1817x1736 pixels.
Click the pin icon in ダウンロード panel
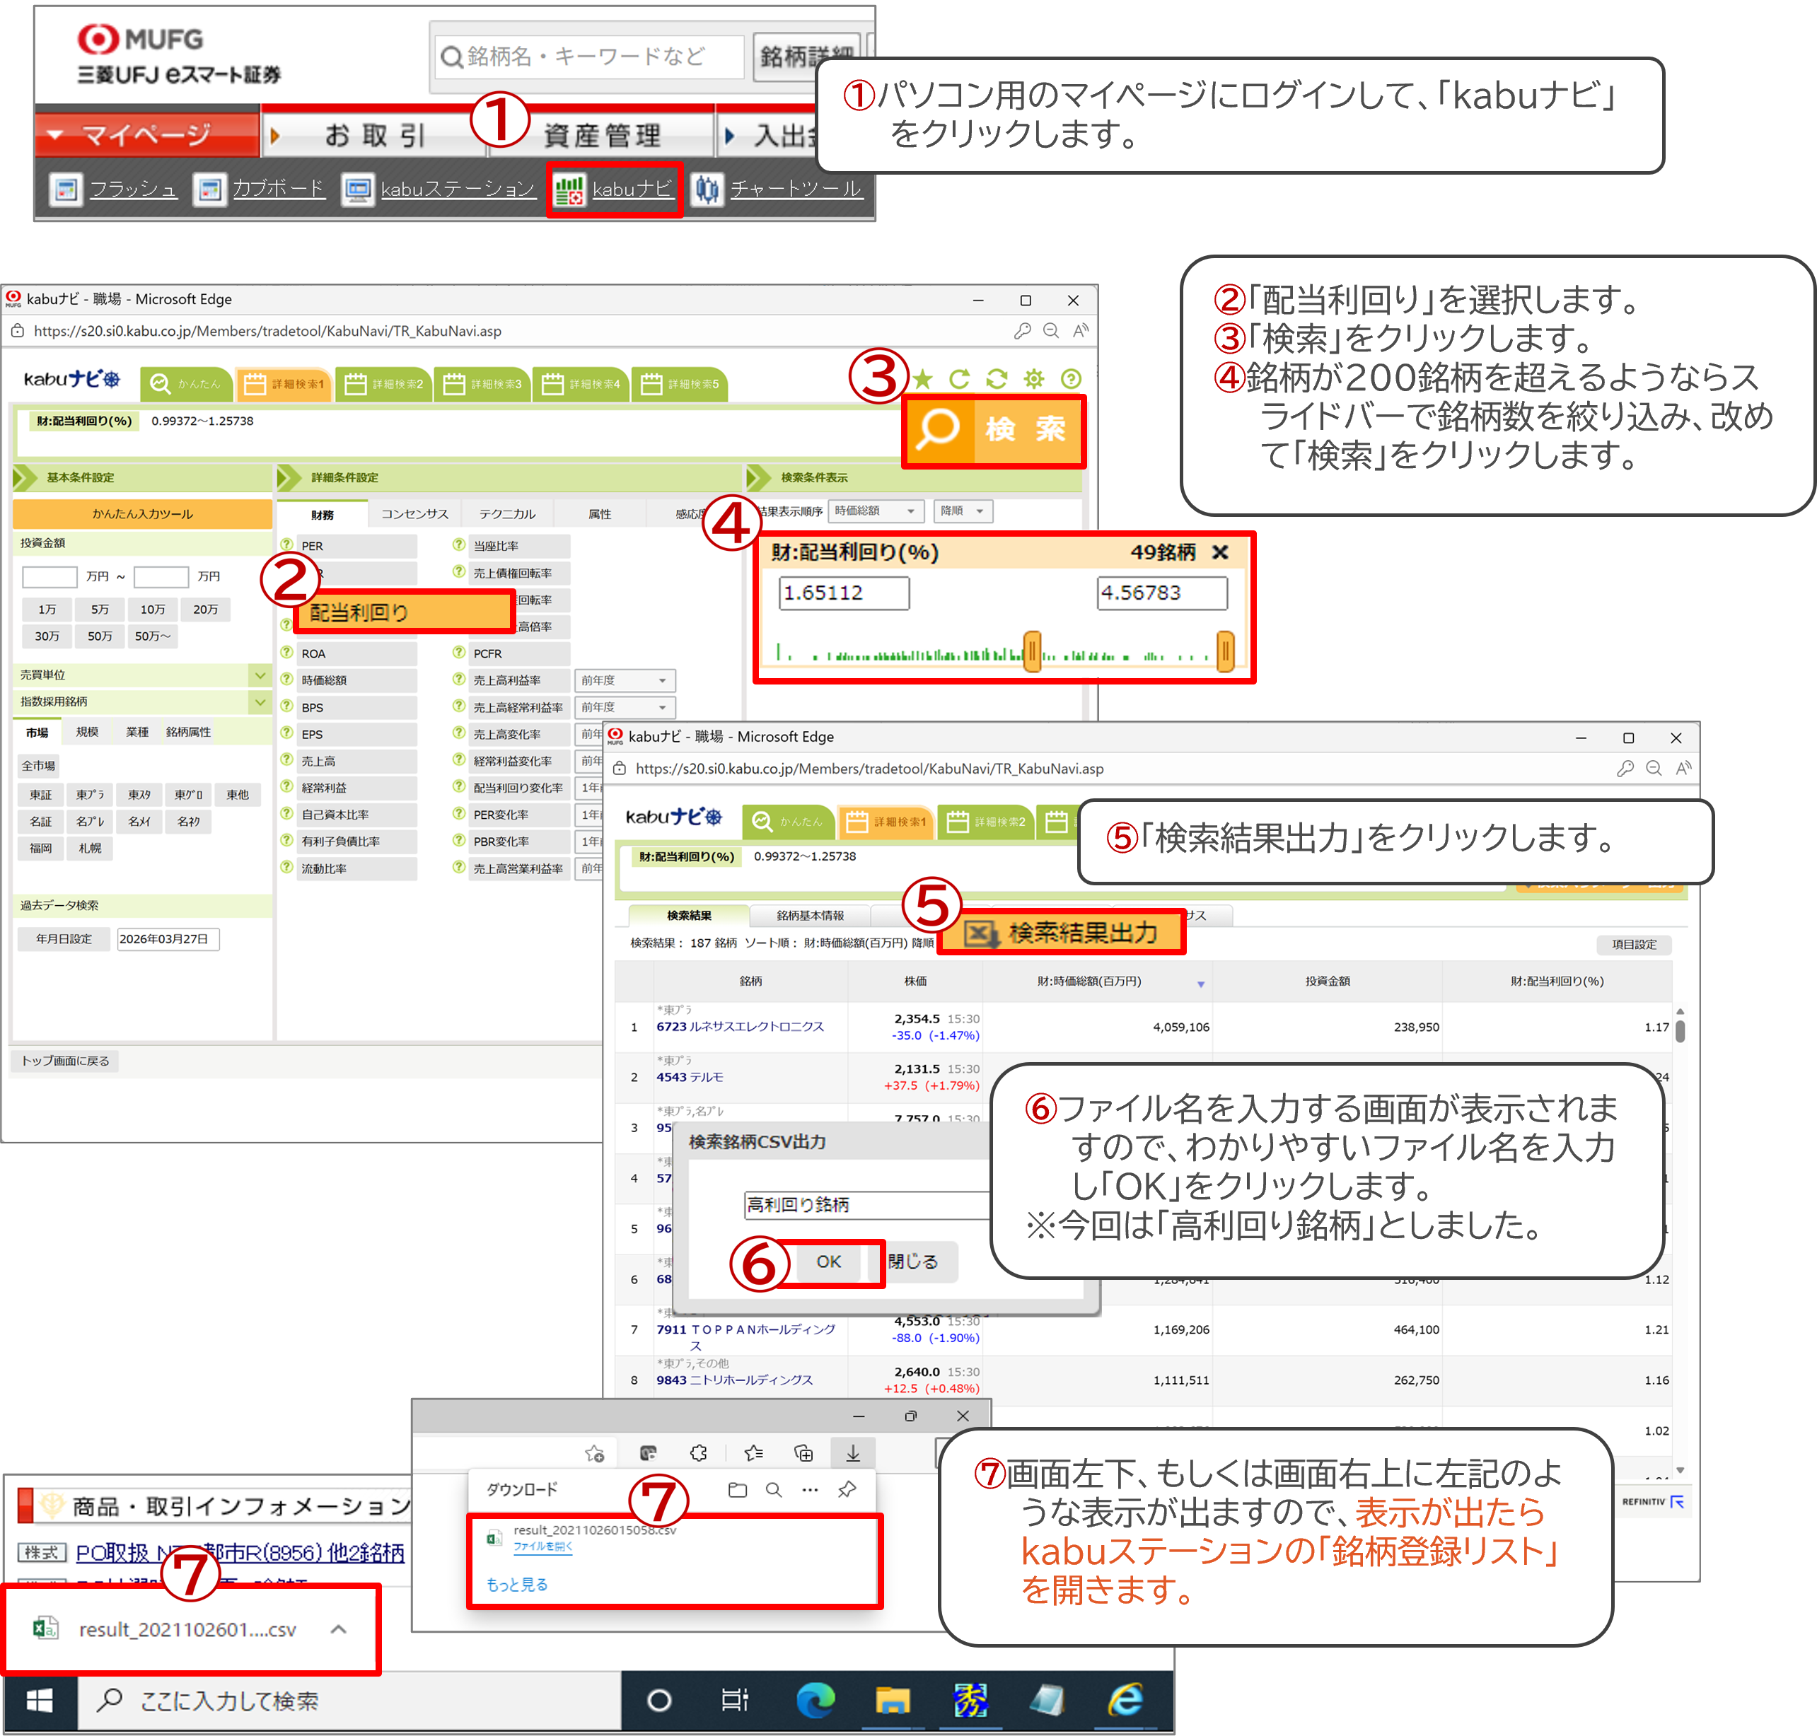(846, 1489)
